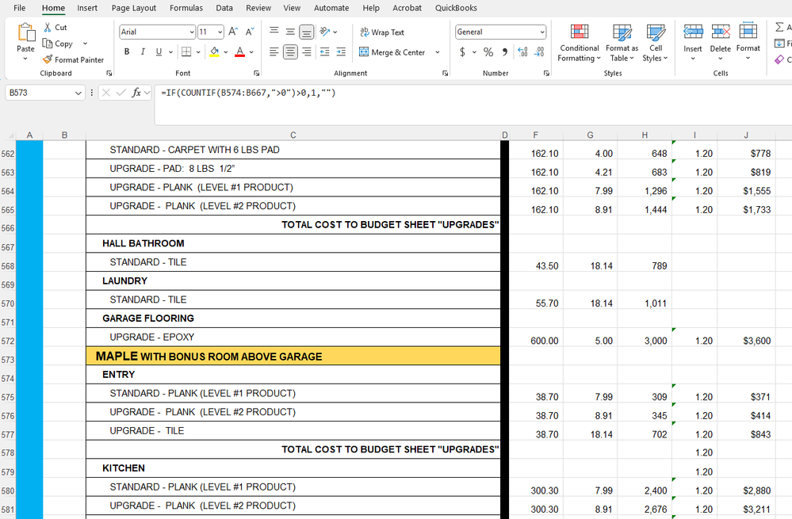This screenshot has height=519, width=792.
Task: Open the font color options arrow
Action: coord(251,52)
